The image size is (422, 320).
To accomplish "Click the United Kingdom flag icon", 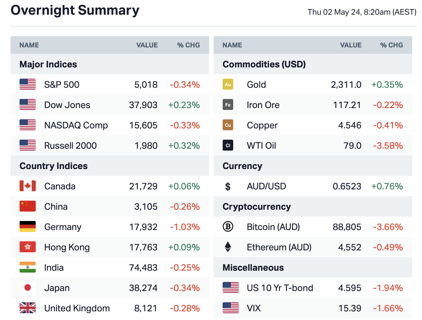I will 28,308.
